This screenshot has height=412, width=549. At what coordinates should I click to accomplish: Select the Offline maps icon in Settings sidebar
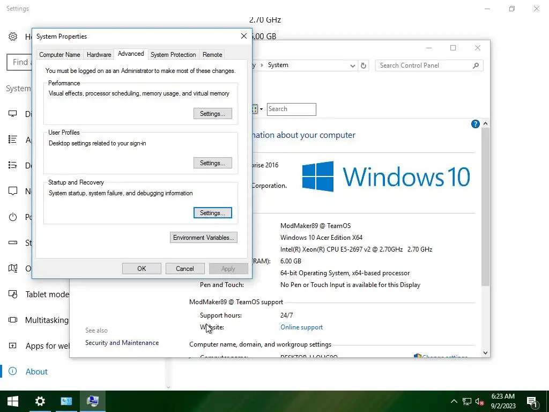[13, 268]
